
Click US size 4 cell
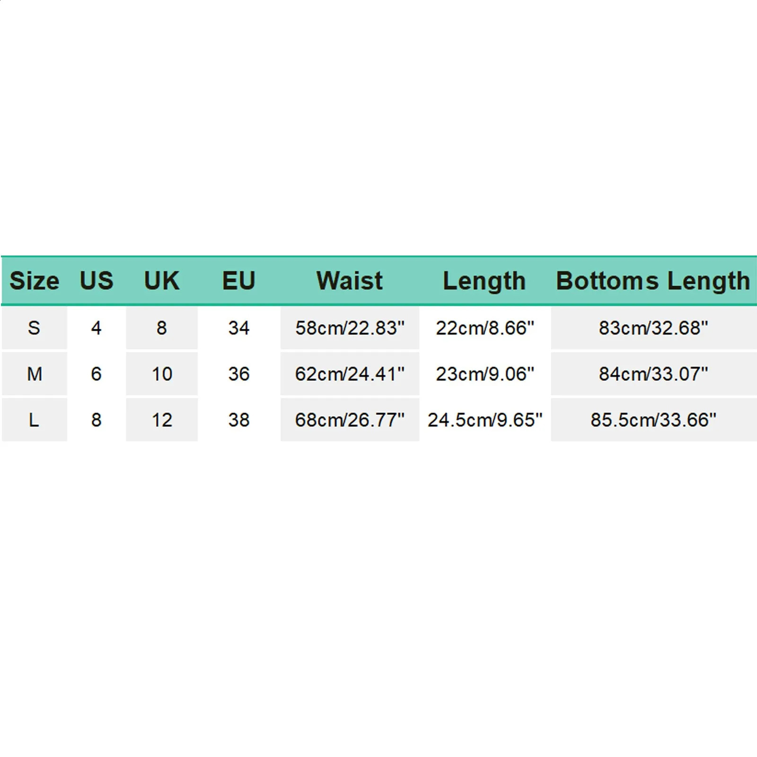coord(96,328)
